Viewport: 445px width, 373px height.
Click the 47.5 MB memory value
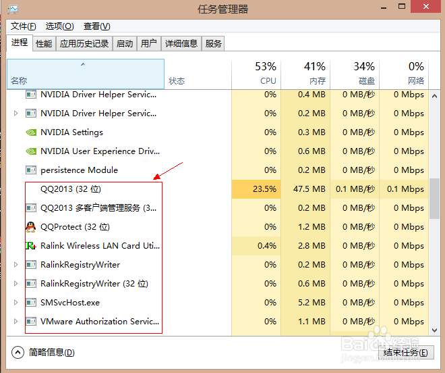[x=309, y=189]
